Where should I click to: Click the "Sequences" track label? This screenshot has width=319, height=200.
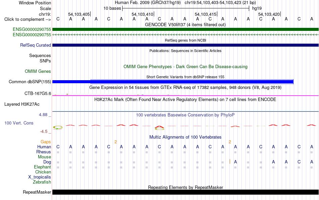(x=40, y=55)
